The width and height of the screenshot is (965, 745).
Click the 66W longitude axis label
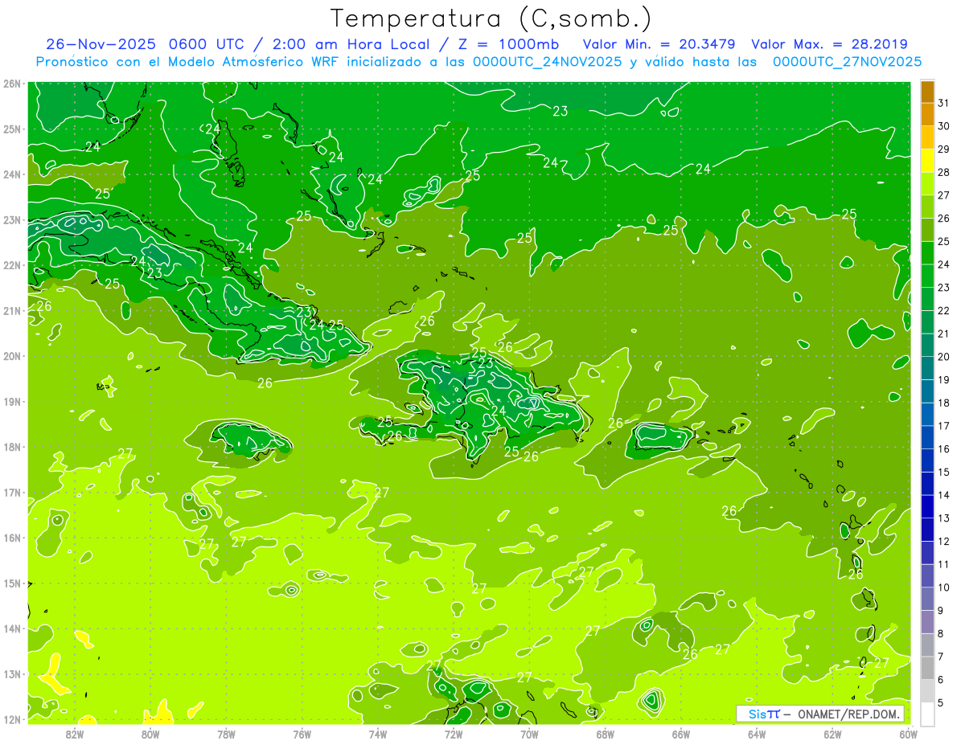click(x=681, y=734)
